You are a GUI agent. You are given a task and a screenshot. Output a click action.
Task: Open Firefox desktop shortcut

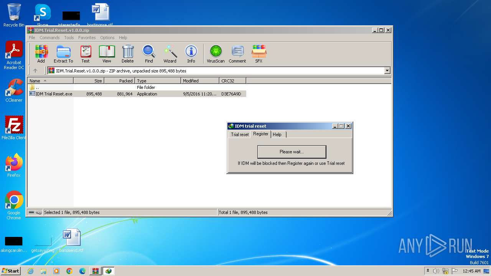[14, 165]
